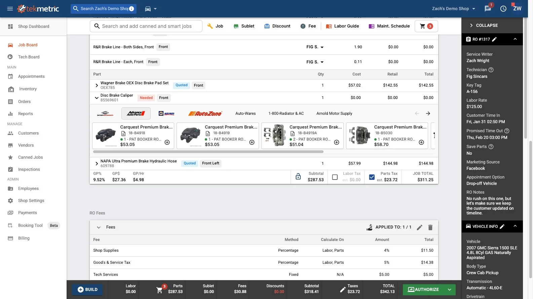Screen dimensions: 533x299
Task: Open Authorize button dropdown arrow
Action: point(450,289)
